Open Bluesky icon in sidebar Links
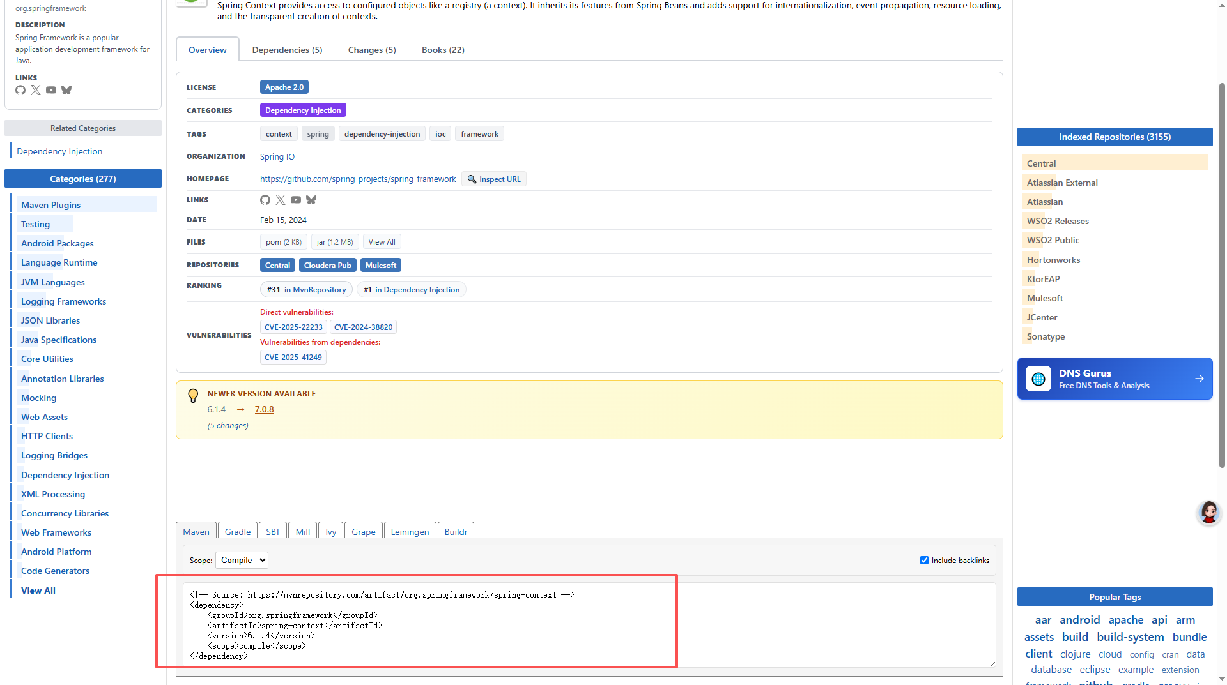Screen dimensions: 1227x685 pos(66,90)
